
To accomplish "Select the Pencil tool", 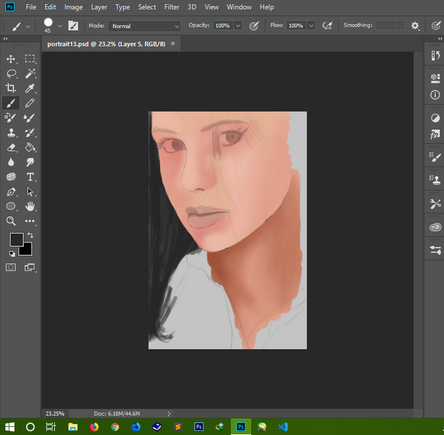I will click(29, 103).
